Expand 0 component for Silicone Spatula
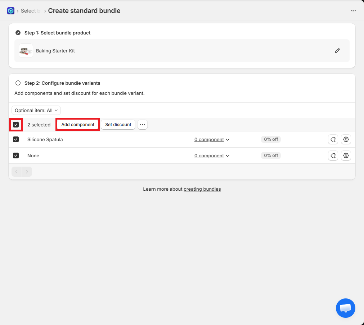The image size is (364, 325). [x=212, y=139]
